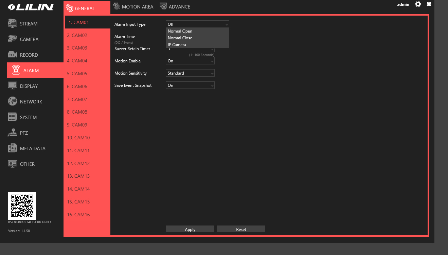Open the System menu icon

coord(13,117)
